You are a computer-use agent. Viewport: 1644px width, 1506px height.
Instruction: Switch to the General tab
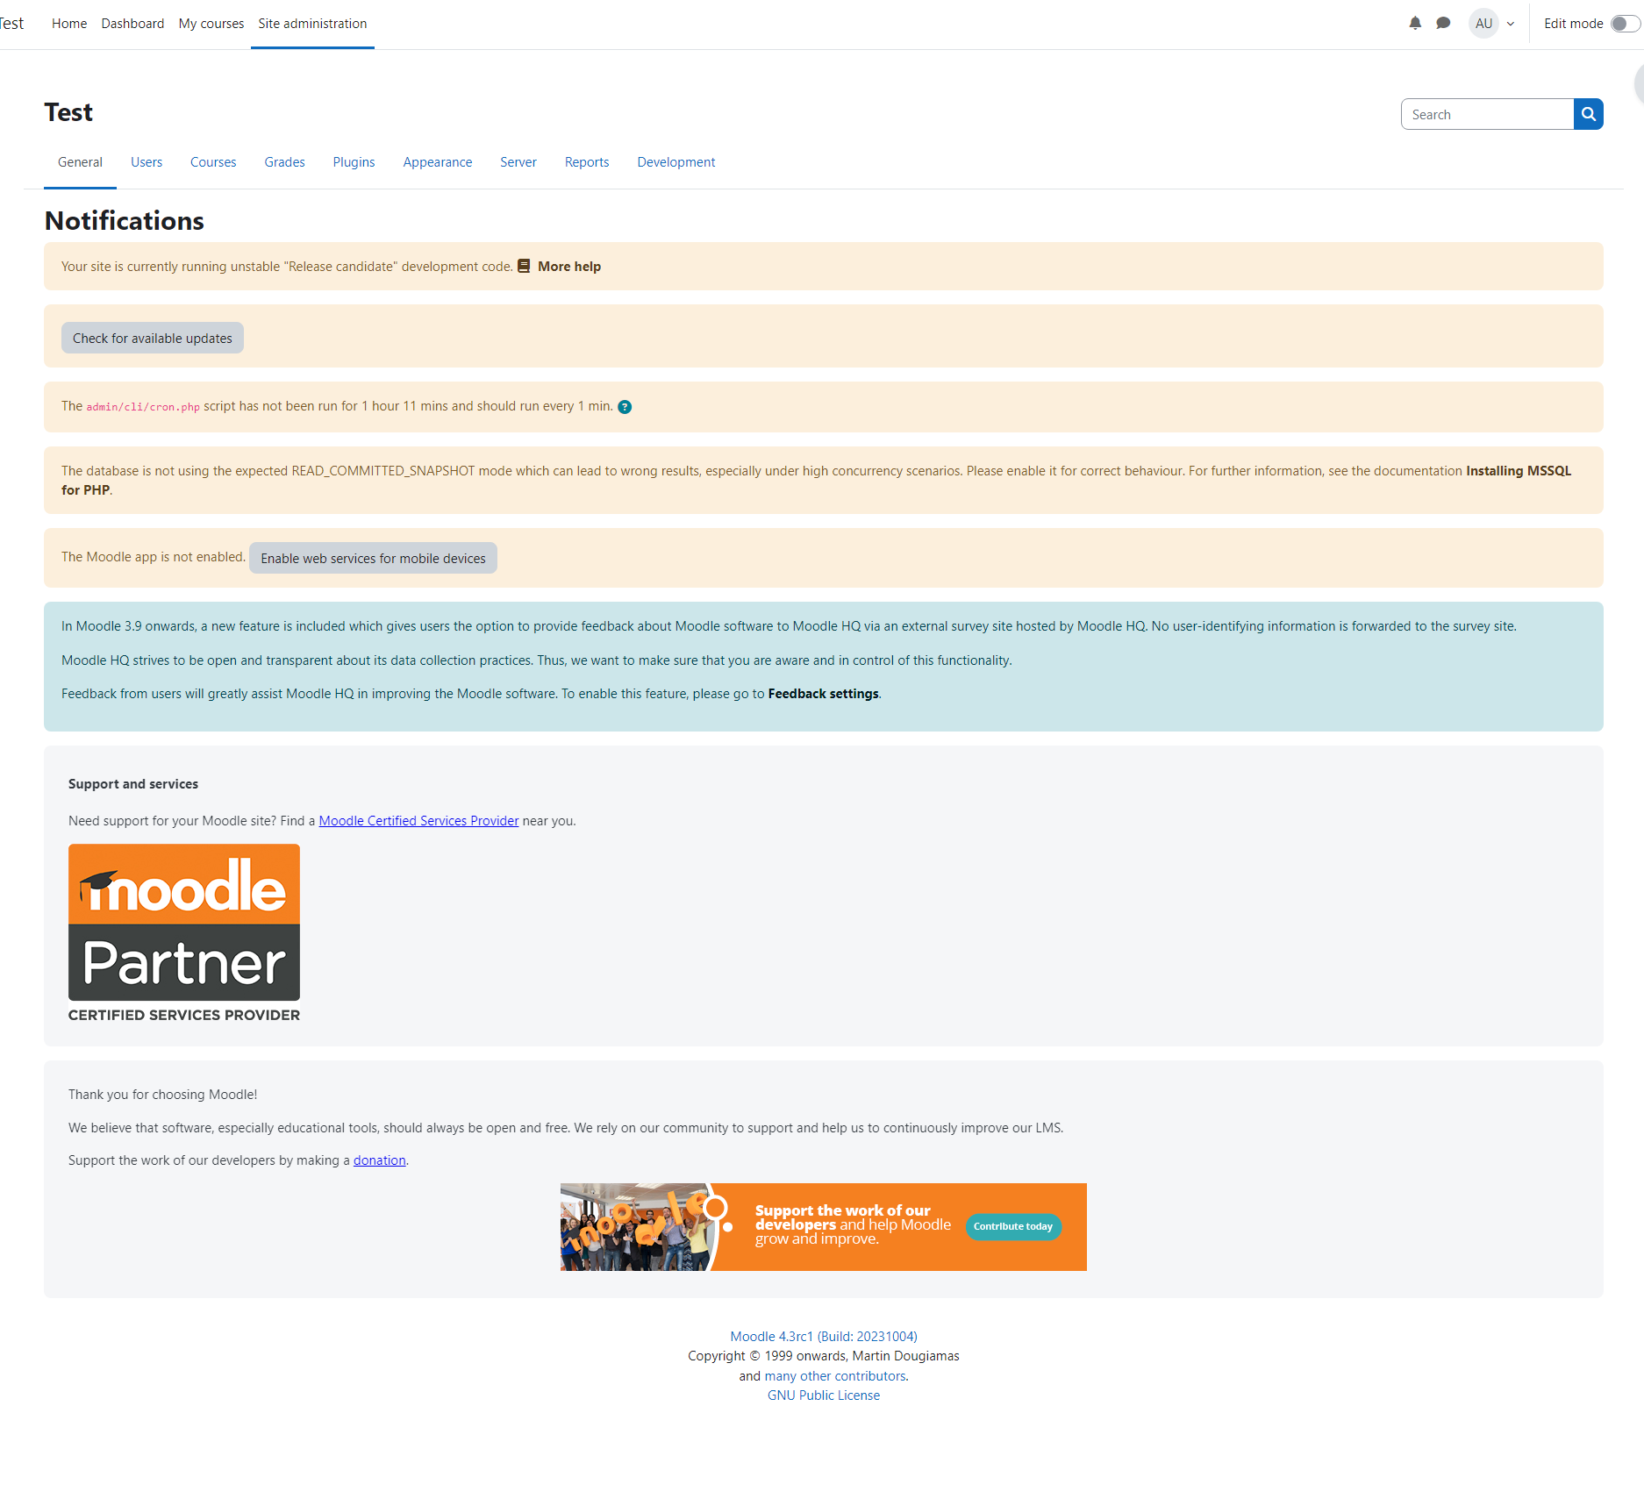[x=80, y=162]
